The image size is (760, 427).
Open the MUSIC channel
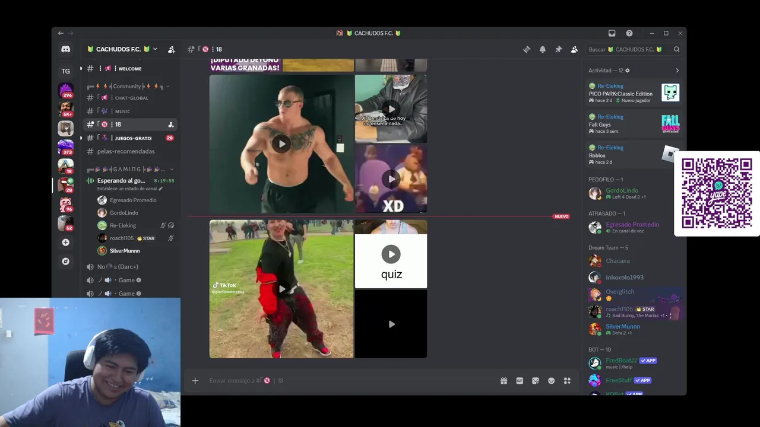coord(129,111)
